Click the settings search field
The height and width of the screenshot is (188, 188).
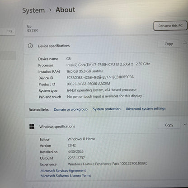[x=7, y=31]
